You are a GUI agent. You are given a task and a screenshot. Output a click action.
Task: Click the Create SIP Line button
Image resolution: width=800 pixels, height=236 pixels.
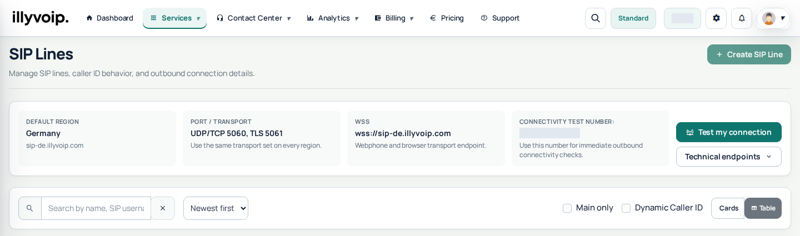[749, 54]
